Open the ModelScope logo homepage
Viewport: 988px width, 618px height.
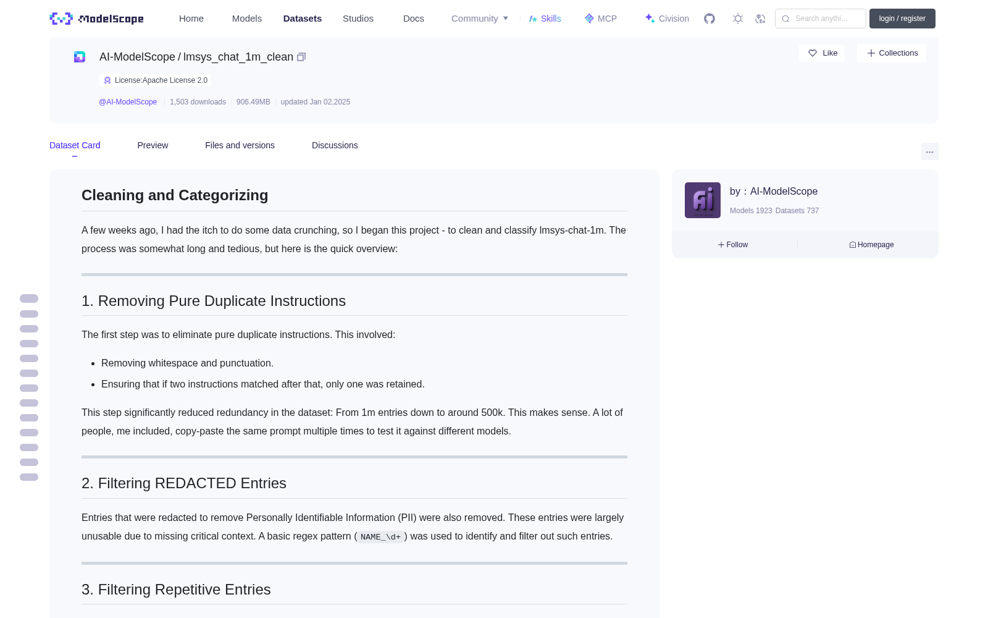tap(97, 19)
